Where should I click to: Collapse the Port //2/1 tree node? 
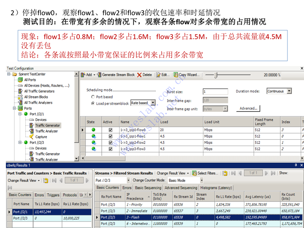20,114
